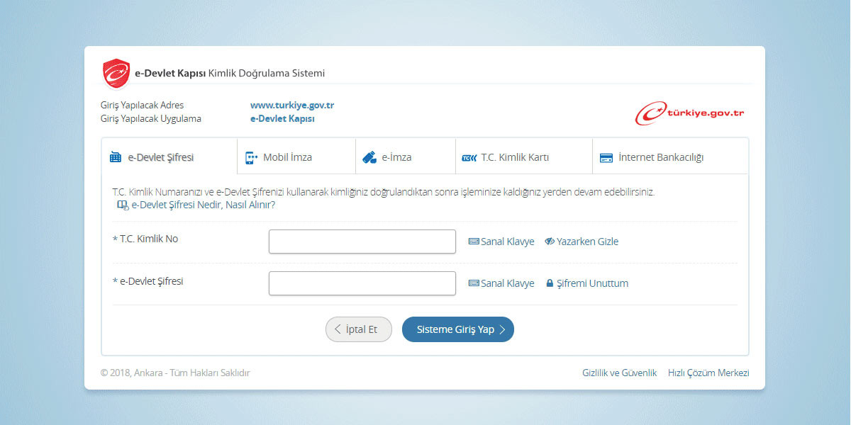Open Sanal Klavye for e-Devlet Şifresi
The image size is (851, 425).
coord(508,283)
